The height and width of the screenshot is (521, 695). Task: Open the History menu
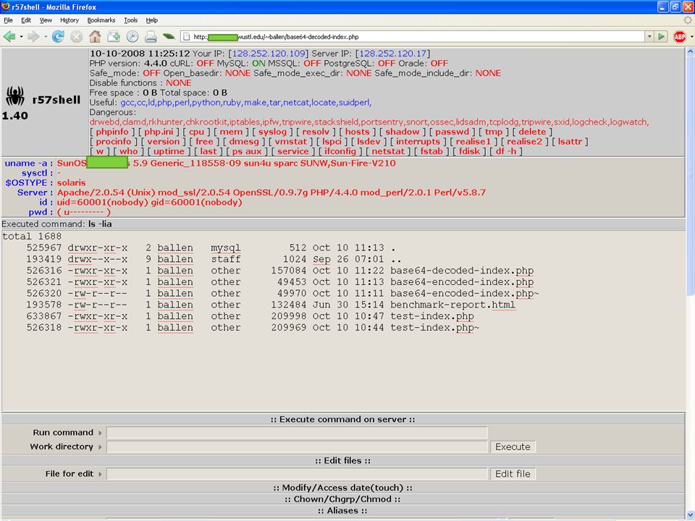click(x=69, y=20)
